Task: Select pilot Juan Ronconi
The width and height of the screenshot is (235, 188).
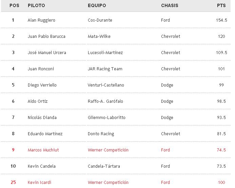Action: pos(41,69)
